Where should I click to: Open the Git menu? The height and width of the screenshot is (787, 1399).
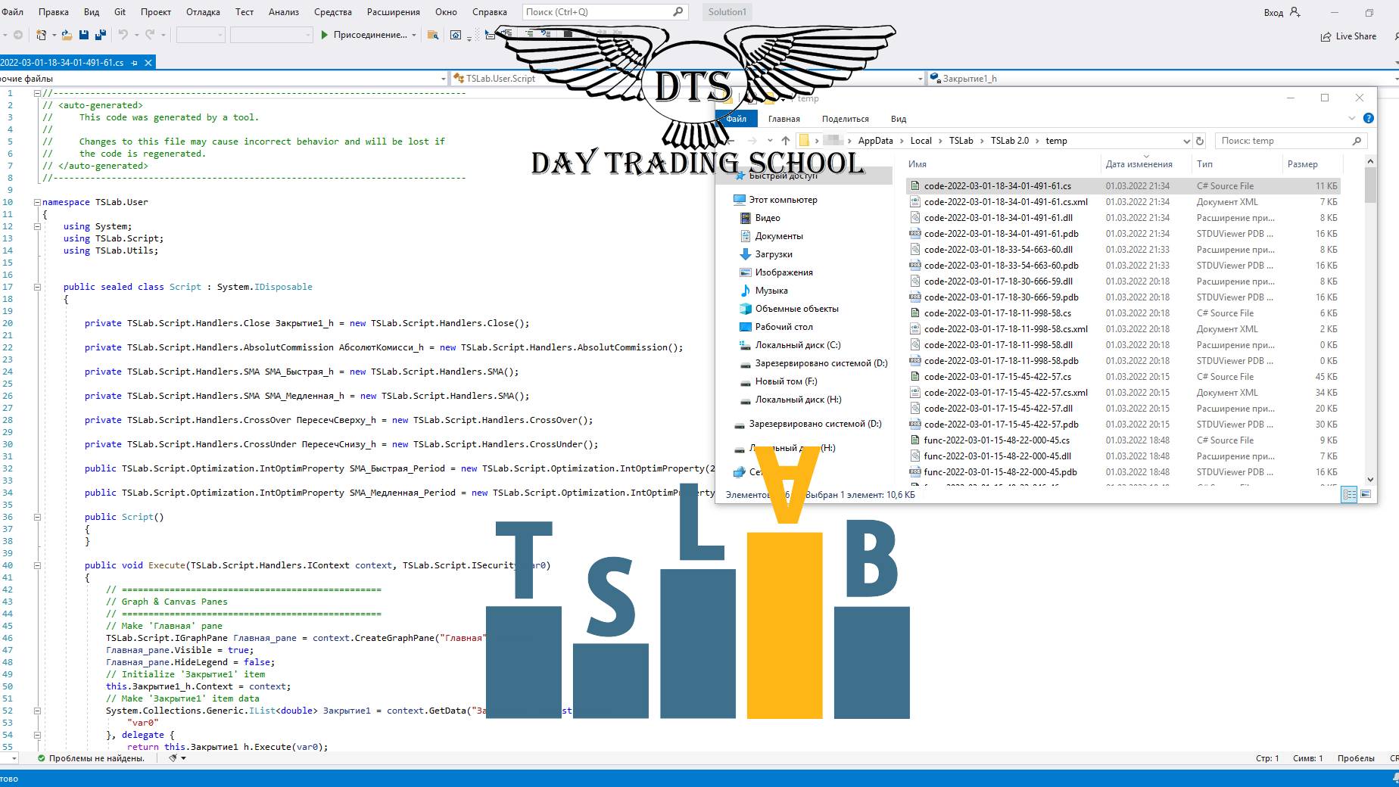(120, 12)
